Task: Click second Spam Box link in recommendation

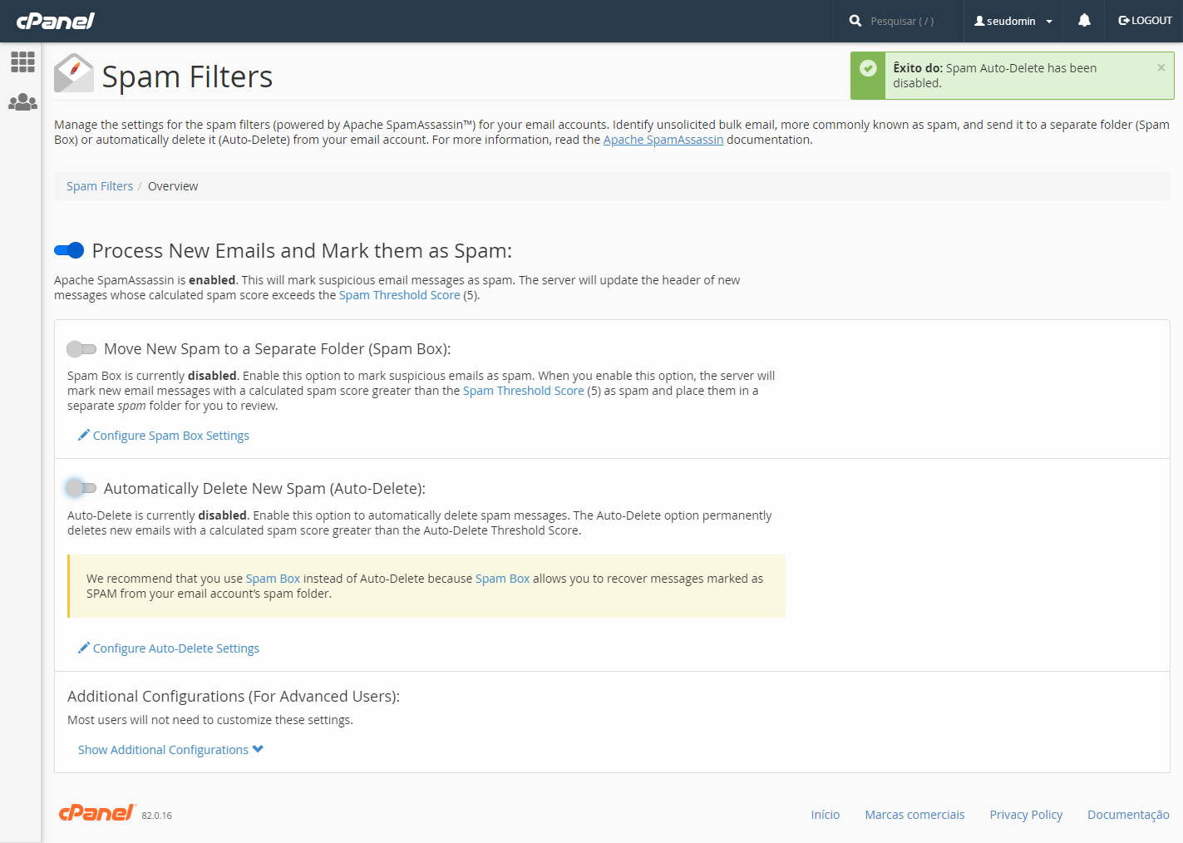Action: [502, 579]
